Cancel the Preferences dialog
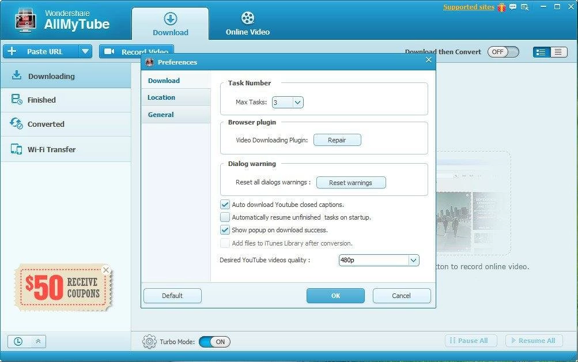 pos(402,296)
